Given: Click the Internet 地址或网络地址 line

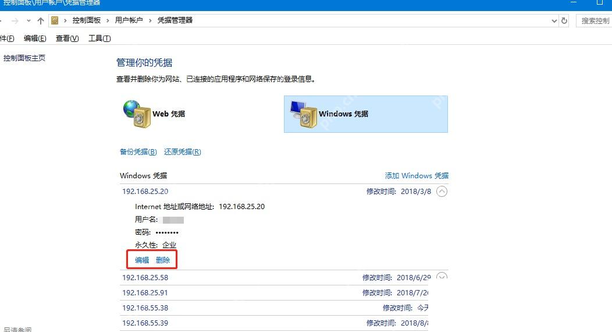Looking at the screenshot, I should [200, 207].
